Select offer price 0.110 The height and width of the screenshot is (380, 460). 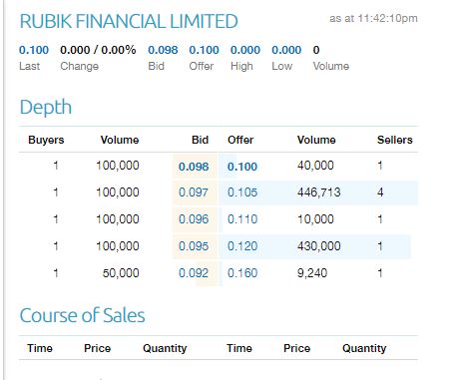pos(242,219)
